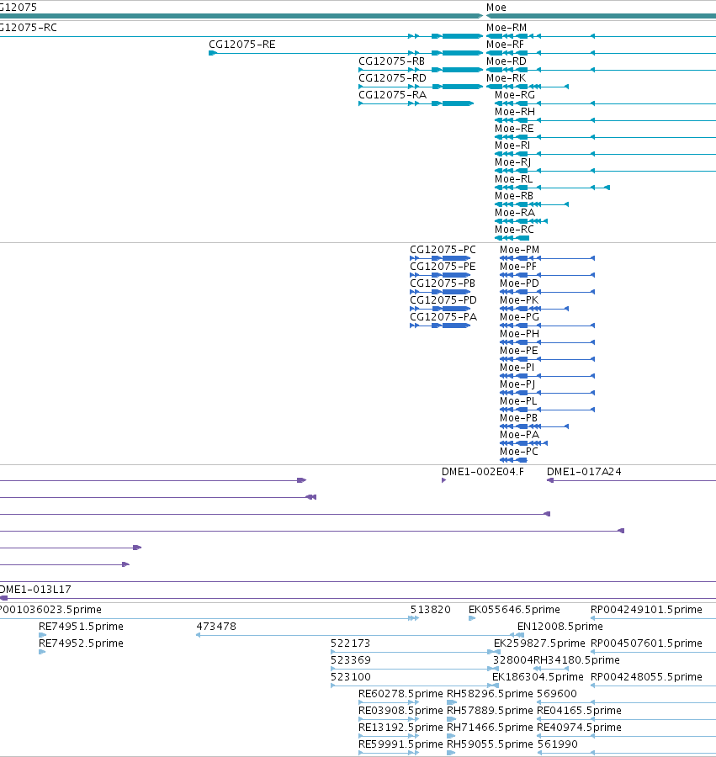Click the RE03908.5prime EST label
Image resolution: width=716 pixels, height=757 pixels.
tap(400, 711)
